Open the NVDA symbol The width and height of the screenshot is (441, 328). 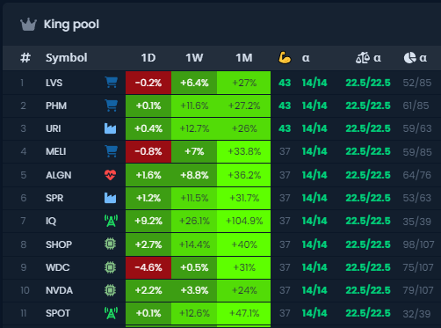pyautogui.click(x=59, y=290)
